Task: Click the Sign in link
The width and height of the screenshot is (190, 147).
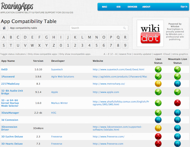Action: click(184, 7)
